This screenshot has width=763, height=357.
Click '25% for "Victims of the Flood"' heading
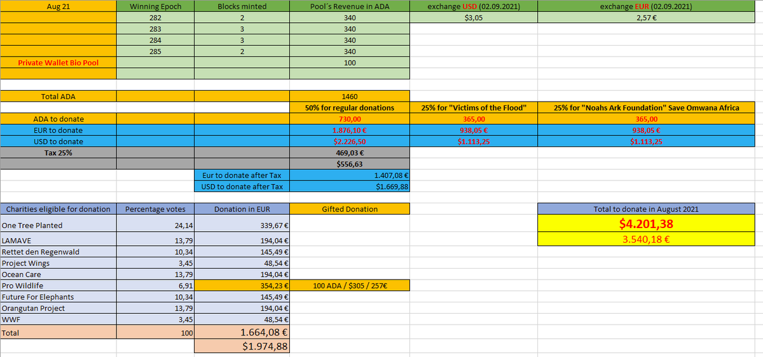474,108
